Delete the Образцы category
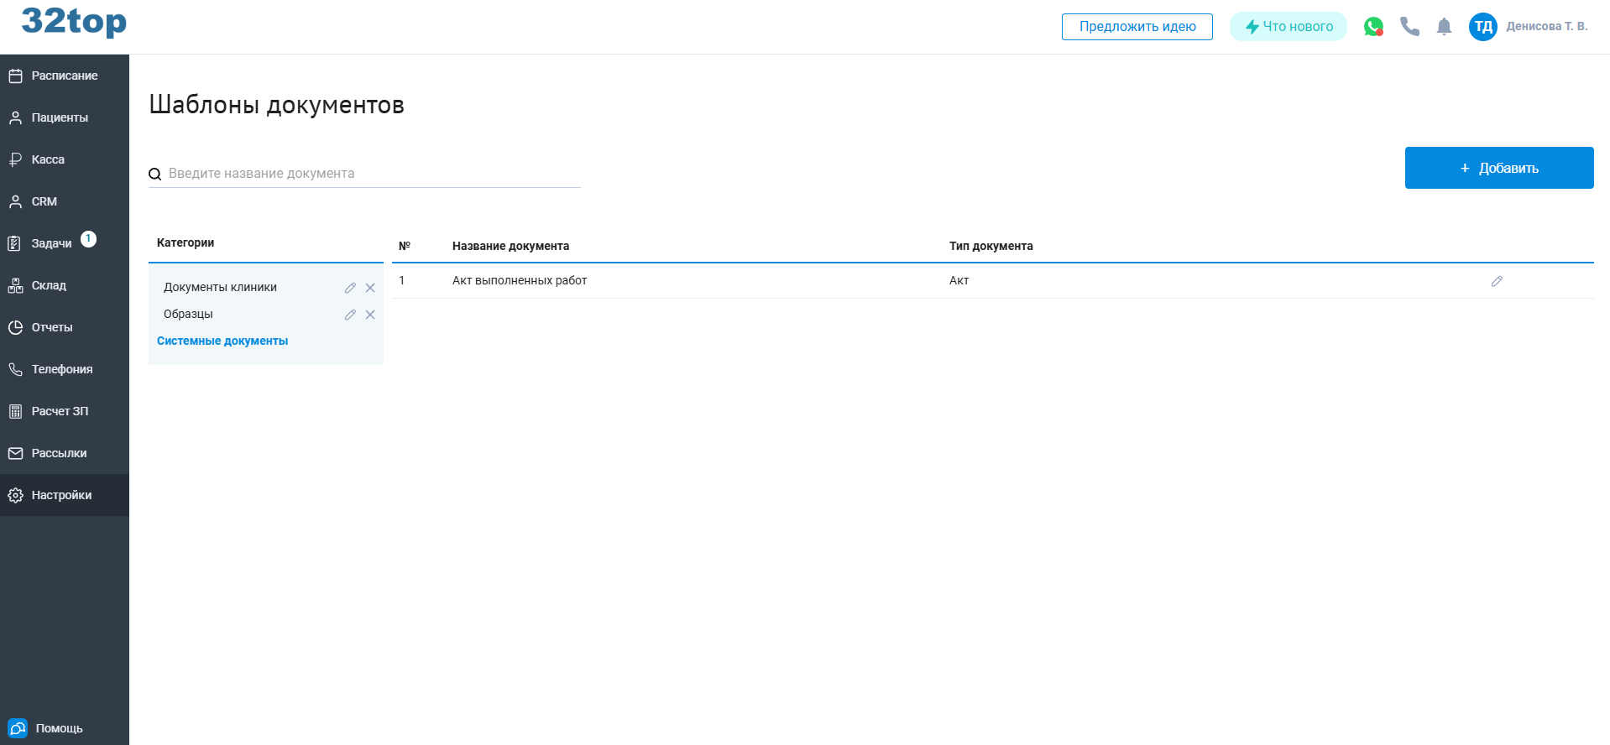The width and height of the screenshot is (1610, 745). point(370,315)
